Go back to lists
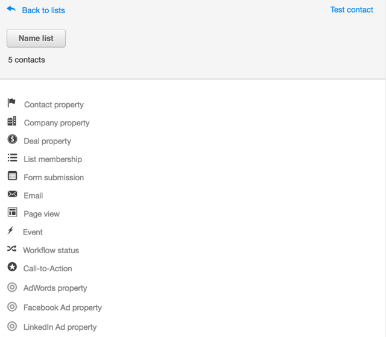This screenshot has width=386, height=337. click(43, 10)
